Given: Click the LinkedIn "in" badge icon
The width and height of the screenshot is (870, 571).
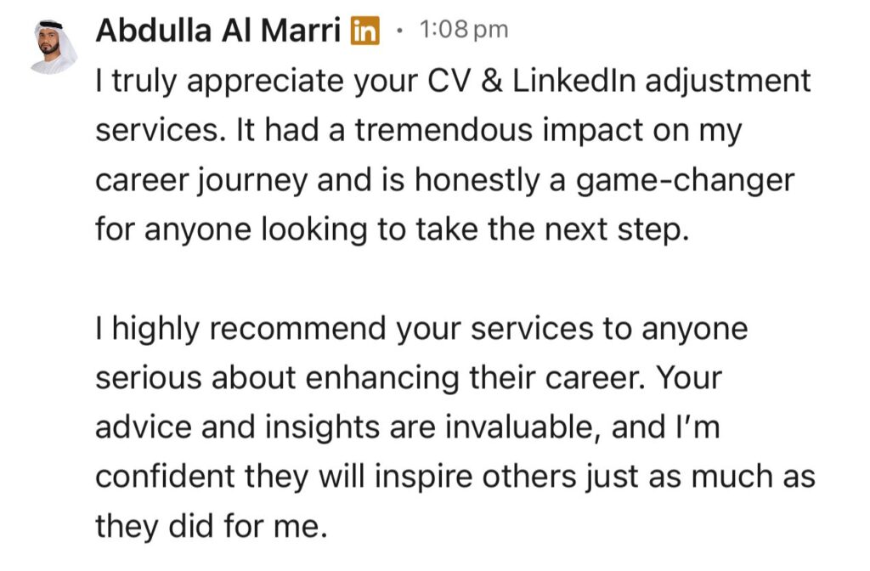Looking at the screenshot, I should [x=365, y=31].
